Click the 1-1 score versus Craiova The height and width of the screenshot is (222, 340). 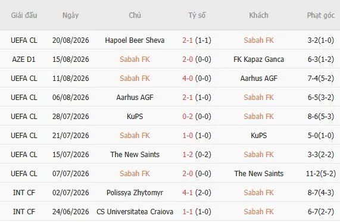[x=188, y=212]
